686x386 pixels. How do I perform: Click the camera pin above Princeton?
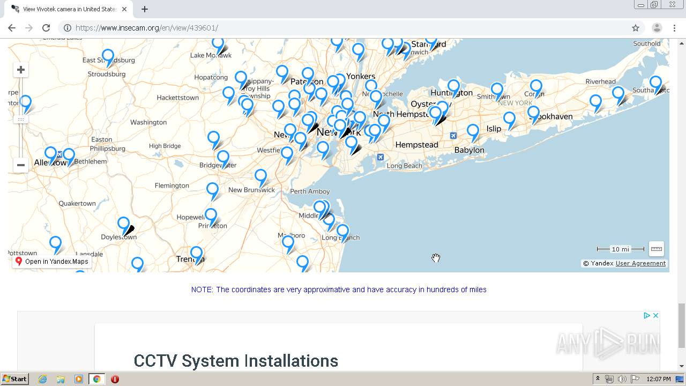(211, 217)
